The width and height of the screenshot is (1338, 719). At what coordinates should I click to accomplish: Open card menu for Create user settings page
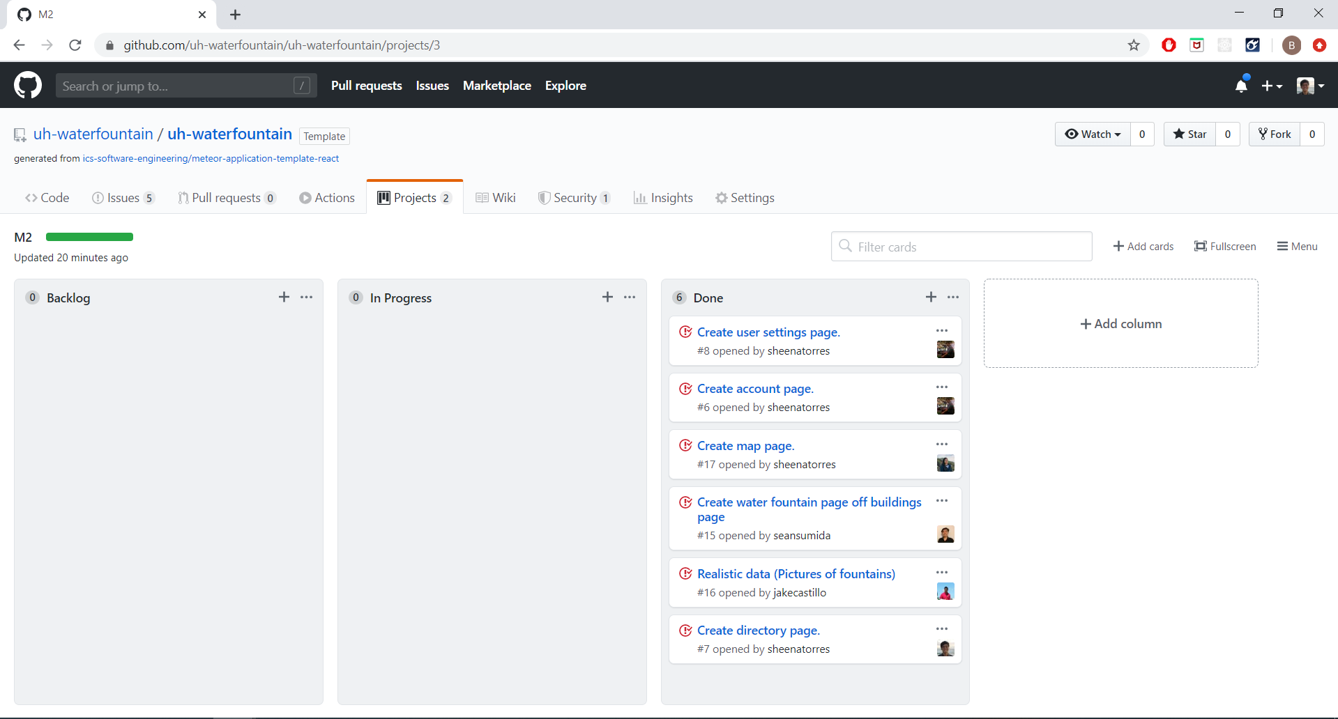click(942, 331)
